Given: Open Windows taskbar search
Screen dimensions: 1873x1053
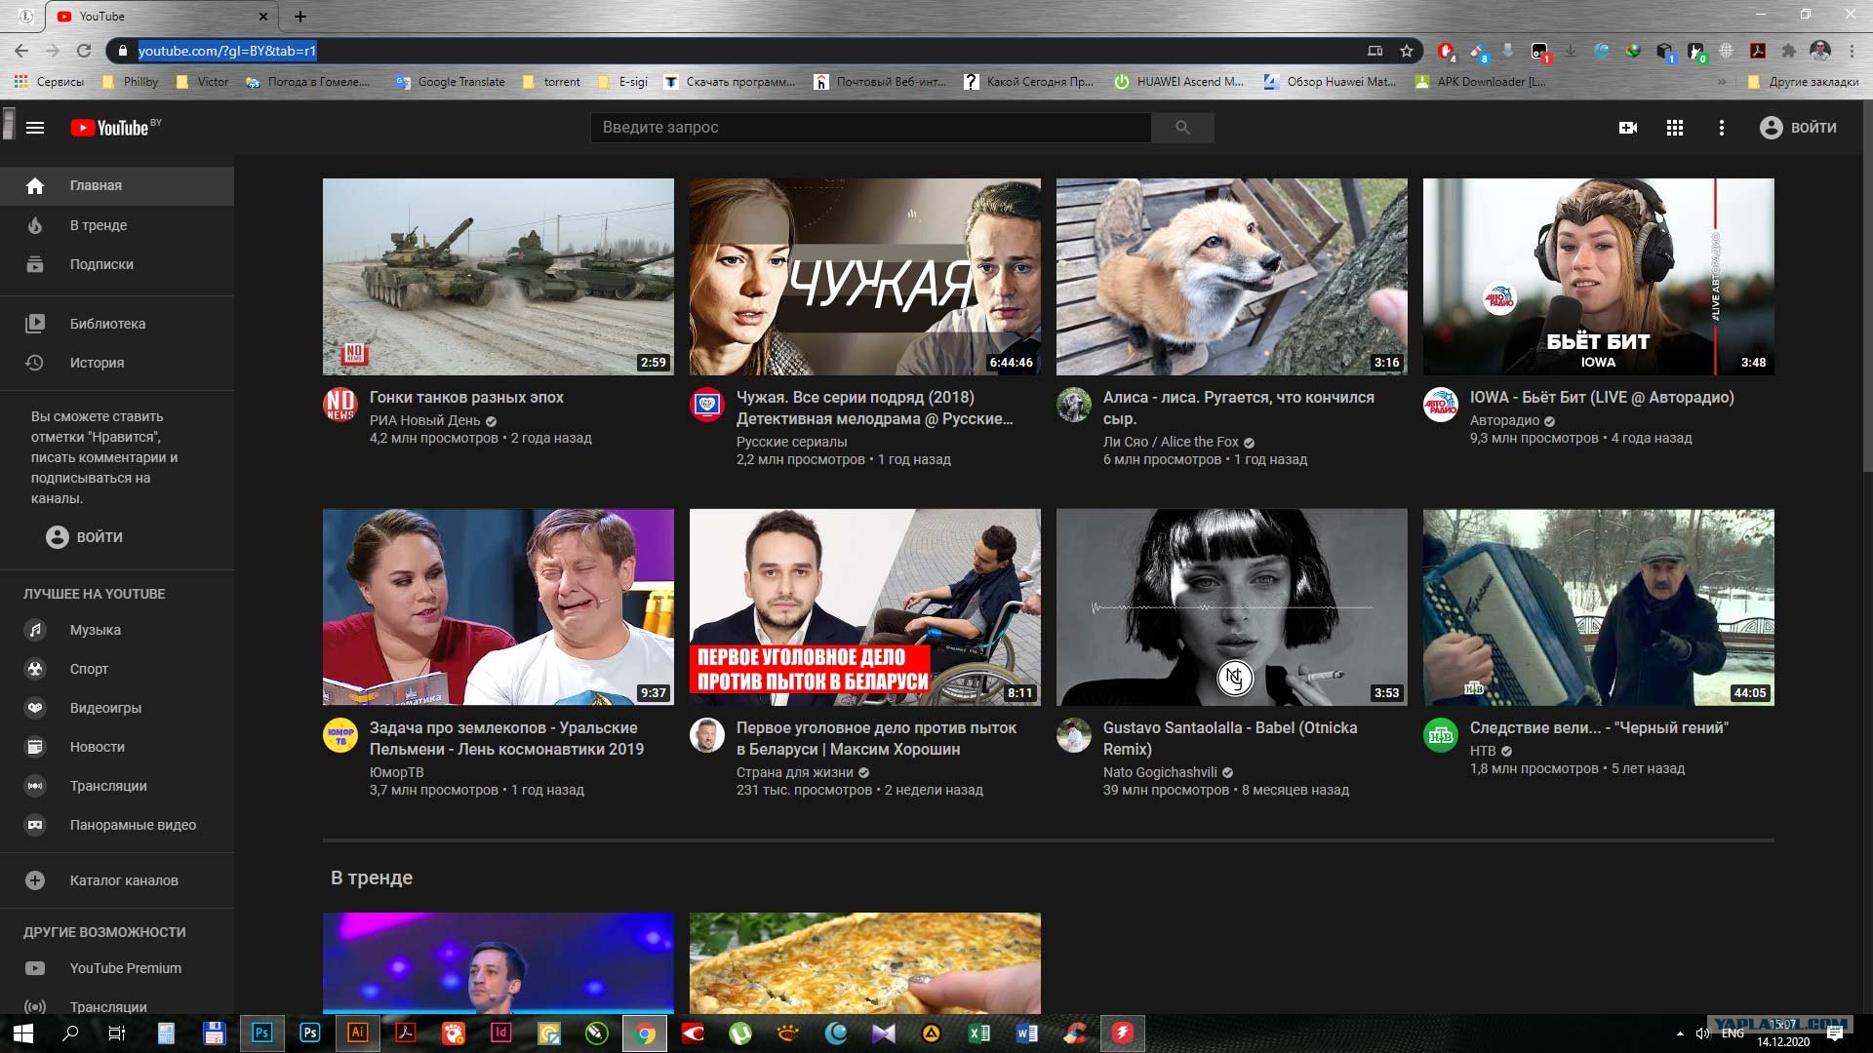Looking at the screenshot, I should click(70, 1033).
